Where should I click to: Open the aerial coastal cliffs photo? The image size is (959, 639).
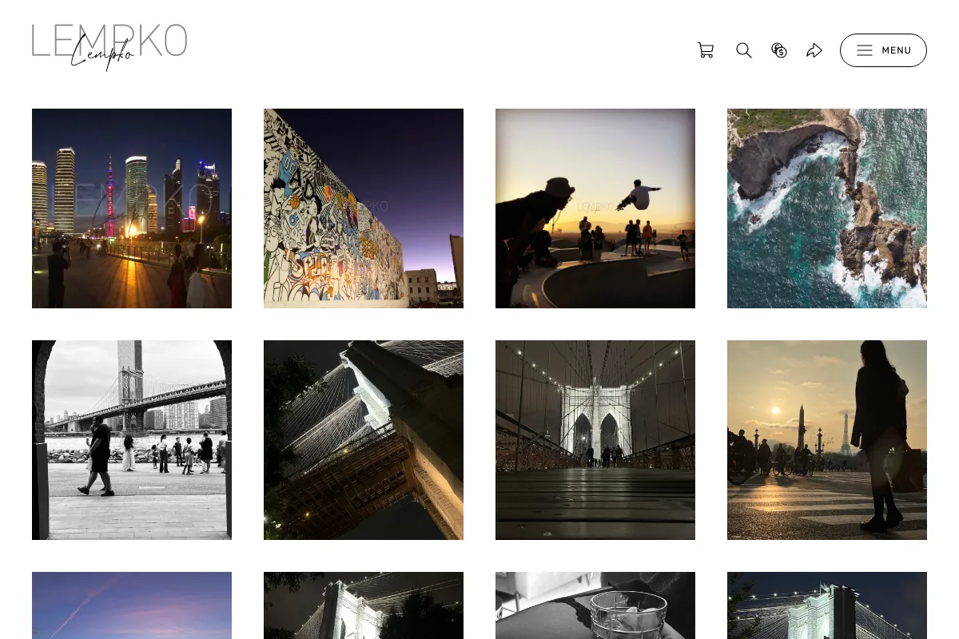[x=827, y=208]
